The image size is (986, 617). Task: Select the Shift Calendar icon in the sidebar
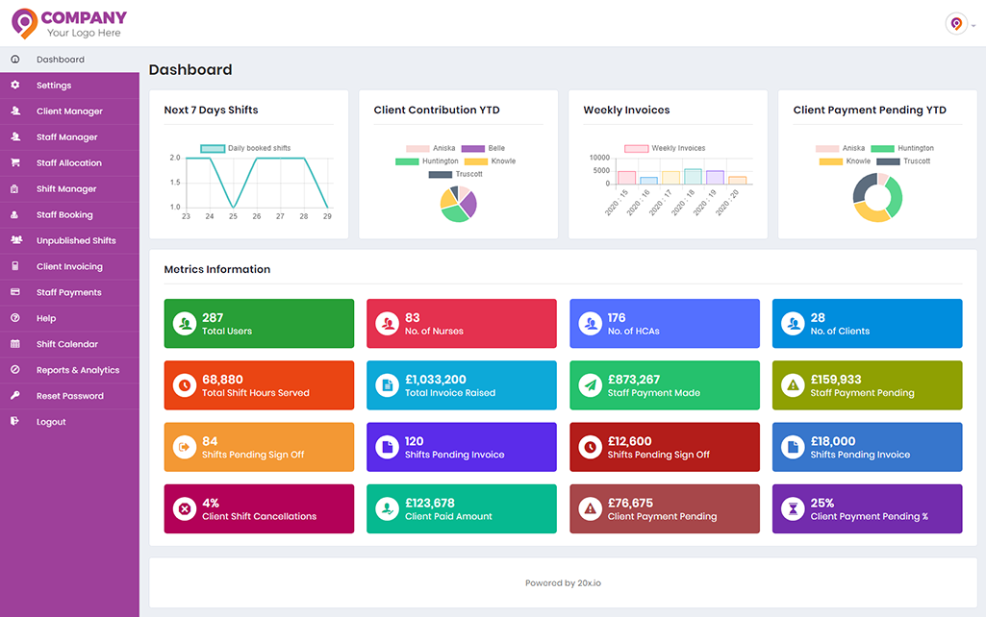coord(14,344)
